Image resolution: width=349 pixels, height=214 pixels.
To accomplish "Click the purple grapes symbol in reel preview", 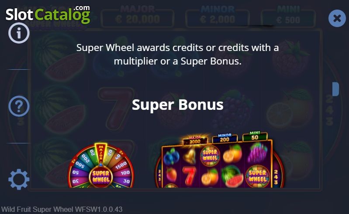I will 258,153.
